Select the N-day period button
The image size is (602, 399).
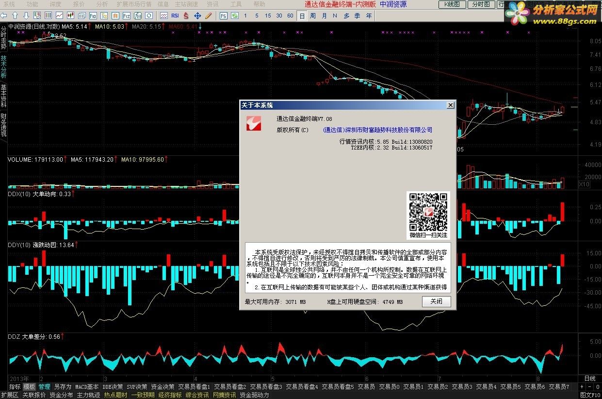[335, 16]
